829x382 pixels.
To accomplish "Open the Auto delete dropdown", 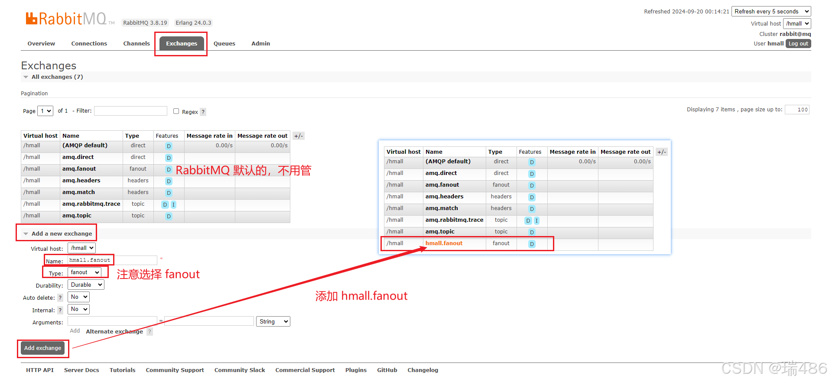I will pyautogui.click(x=78, y=297).
